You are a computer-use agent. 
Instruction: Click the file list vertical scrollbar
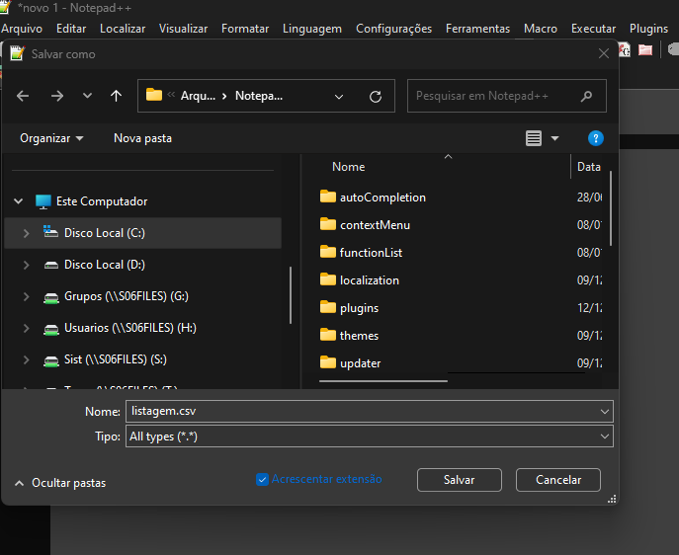tap(611, 209)
